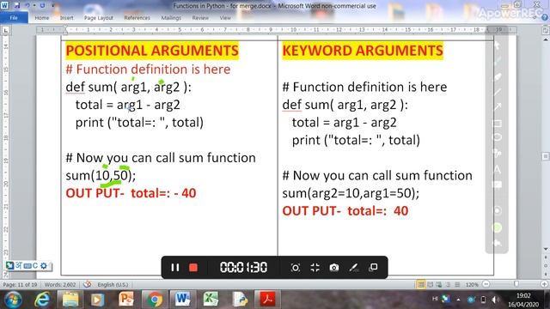Open Word Help question mark icon

[545, 17]
